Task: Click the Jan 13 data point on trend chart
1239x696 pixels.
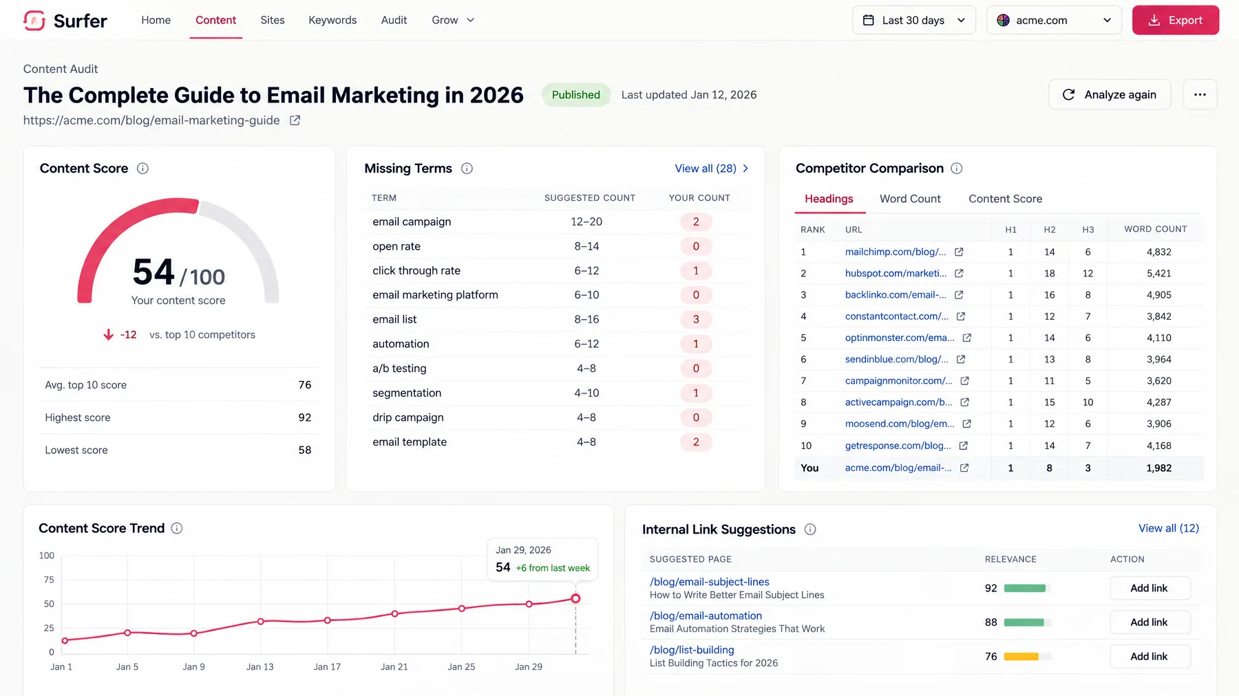Action: [x=260, y=621]
